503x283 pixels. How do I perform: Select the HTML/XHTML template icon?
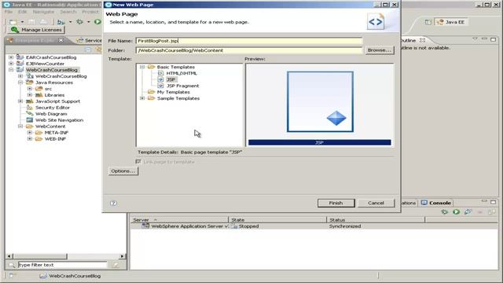[x=160, y=73]
